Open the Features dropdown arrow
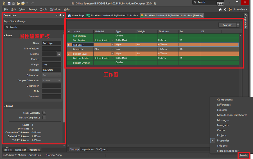Image resolution: width=253 pixels, height=159 pixels. 238,25
